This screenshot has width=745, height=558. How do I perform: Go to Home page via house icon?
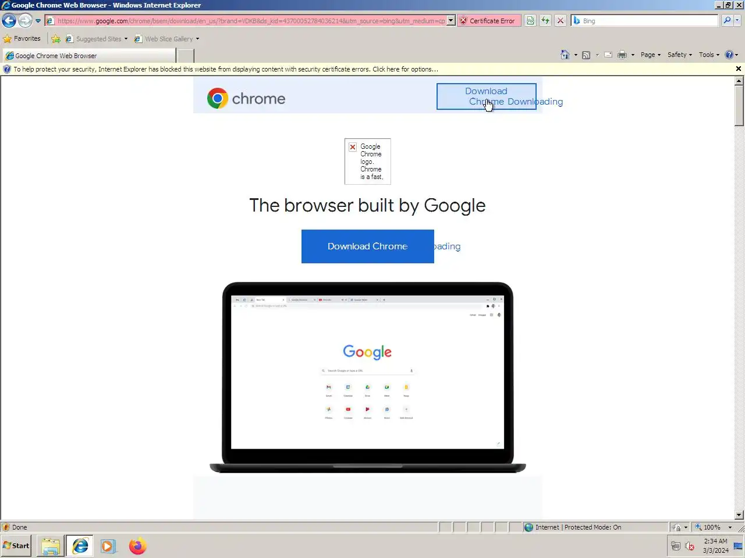click(x=565, y=55)
